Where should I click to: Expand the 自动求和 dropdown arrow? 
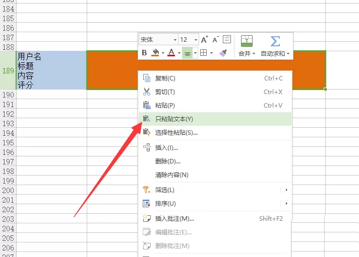tap(288, 54)
